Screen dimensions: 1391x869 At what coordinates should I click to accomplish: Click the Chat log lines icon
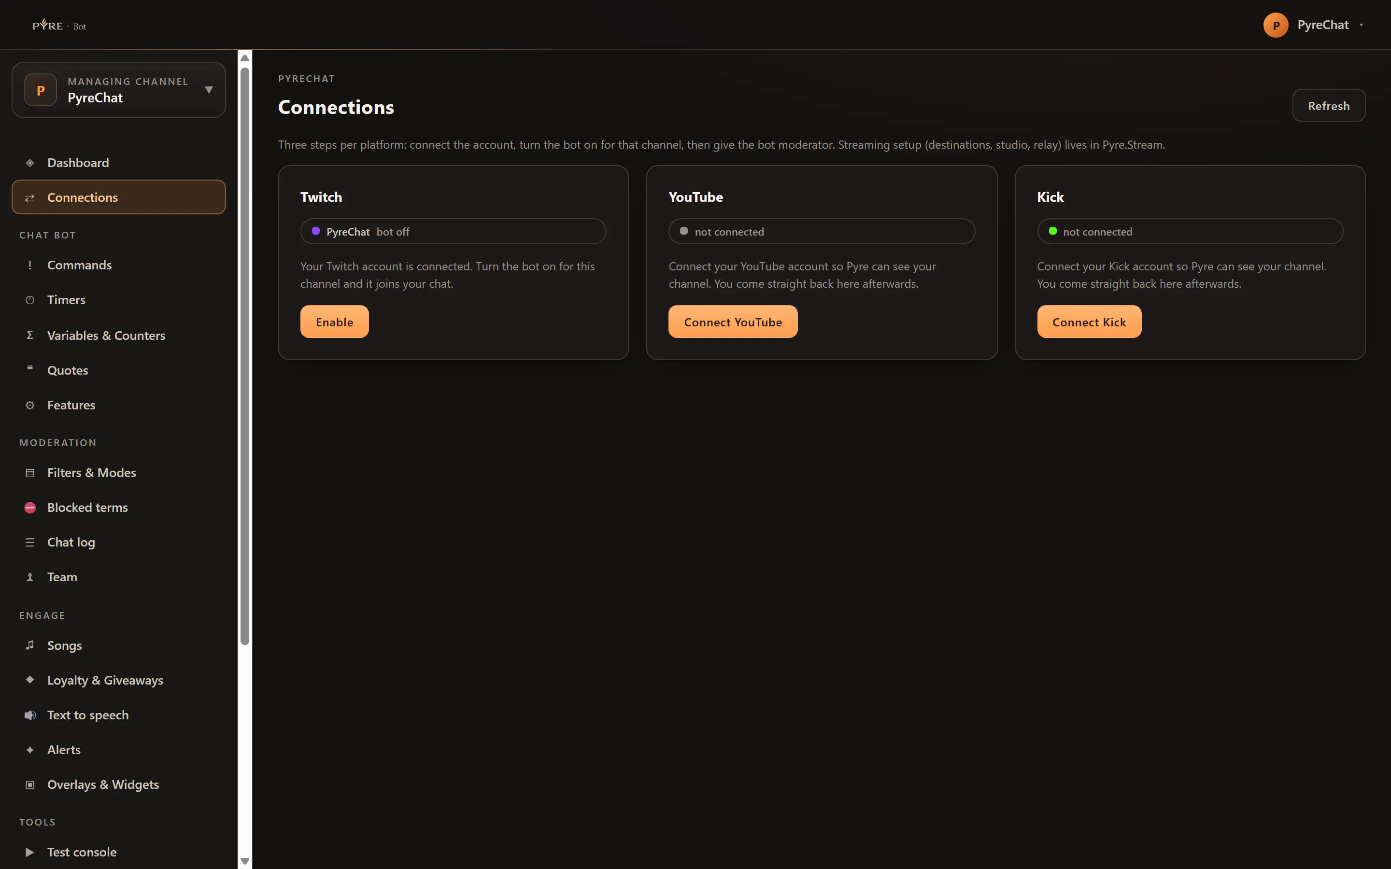click(x=30, y=543)
